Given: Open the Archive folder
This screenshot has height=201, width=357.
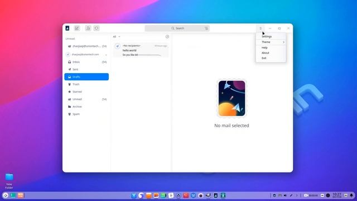Looking at the screenshot, I should [x=86, y=107].
